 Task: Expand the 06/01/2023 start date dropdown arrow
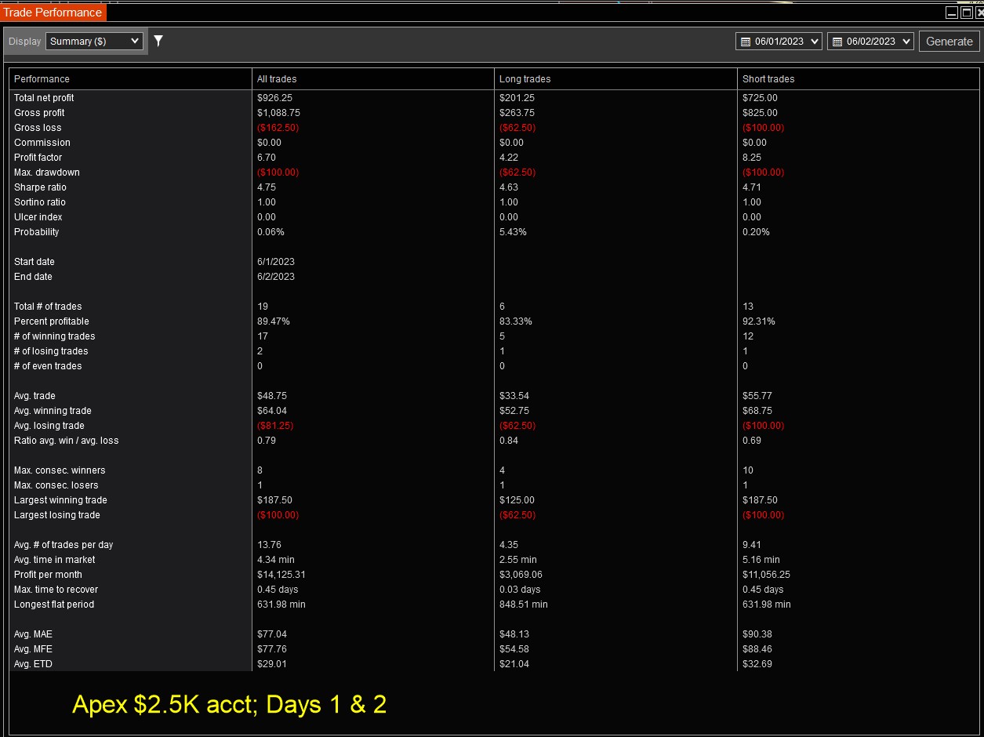click(813, 42)
